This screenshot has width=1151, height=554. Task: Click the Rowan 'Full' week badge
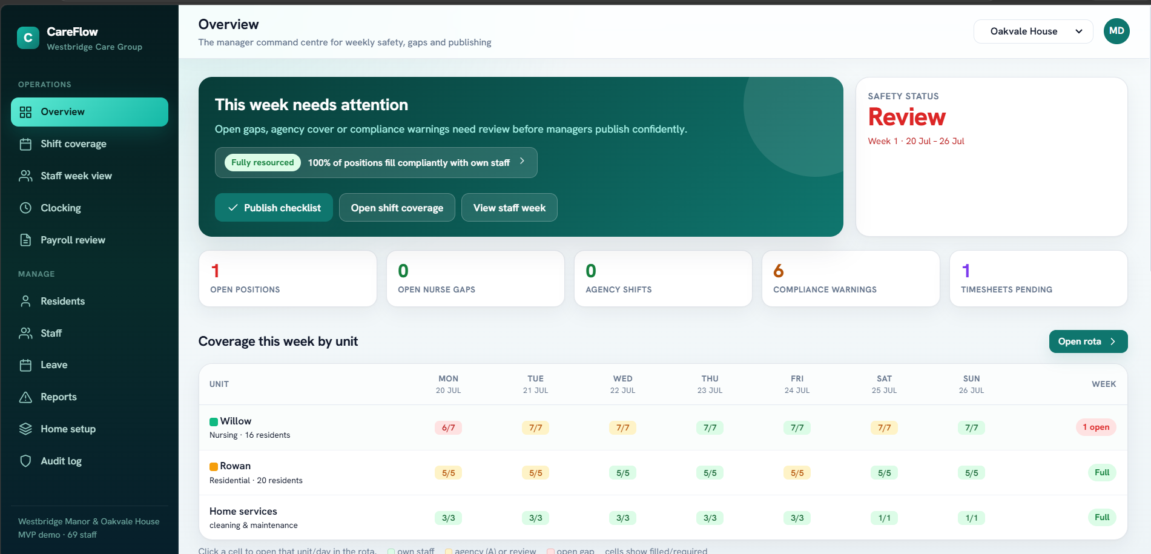[1102, 473]
